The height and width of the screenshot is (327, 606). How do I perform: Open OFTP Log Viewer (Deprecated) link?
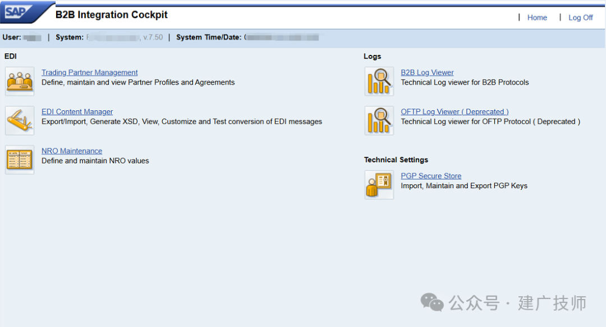pos(454,112)
